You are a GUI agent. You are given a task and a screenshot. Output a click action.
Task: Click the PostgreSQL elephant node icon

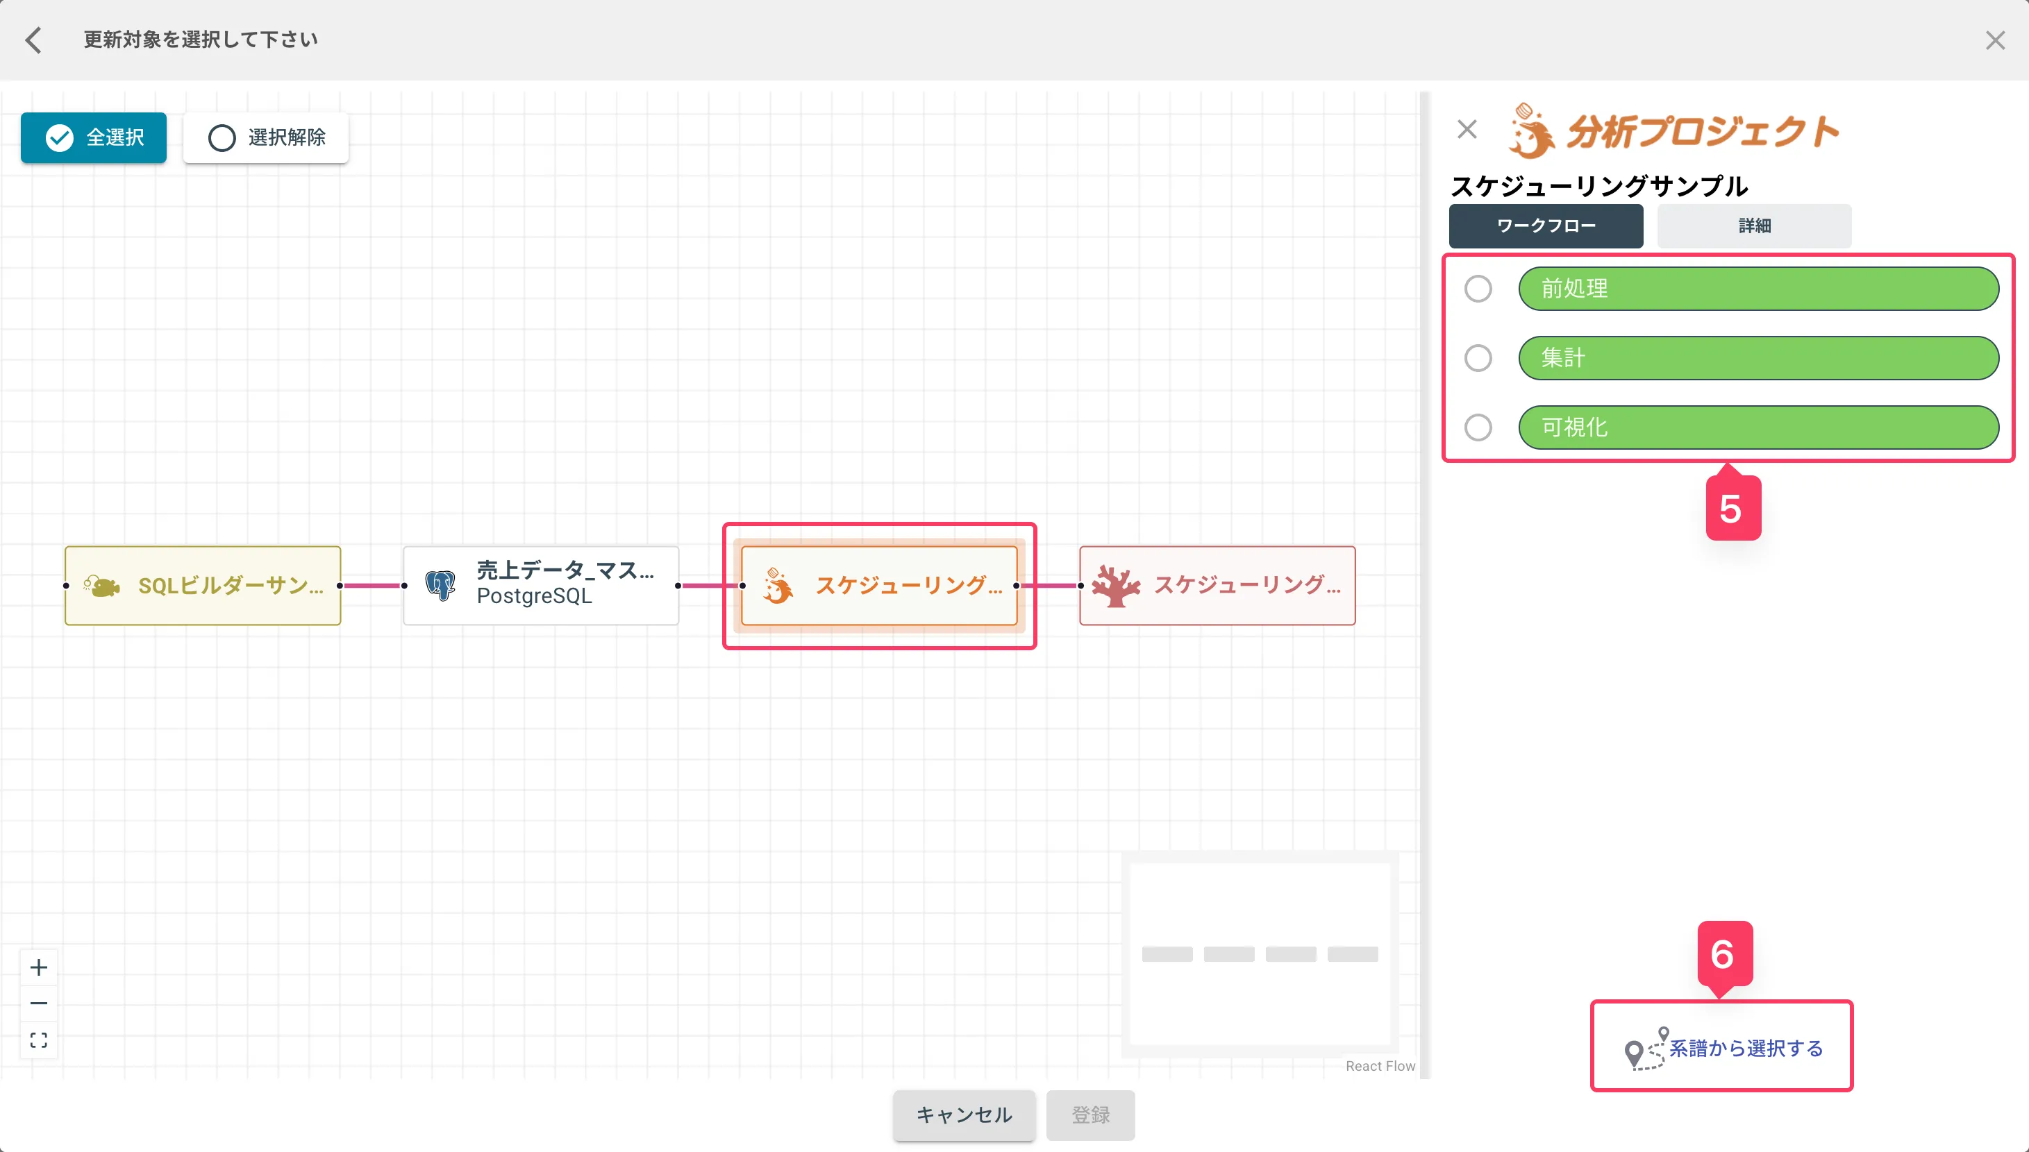440,586
